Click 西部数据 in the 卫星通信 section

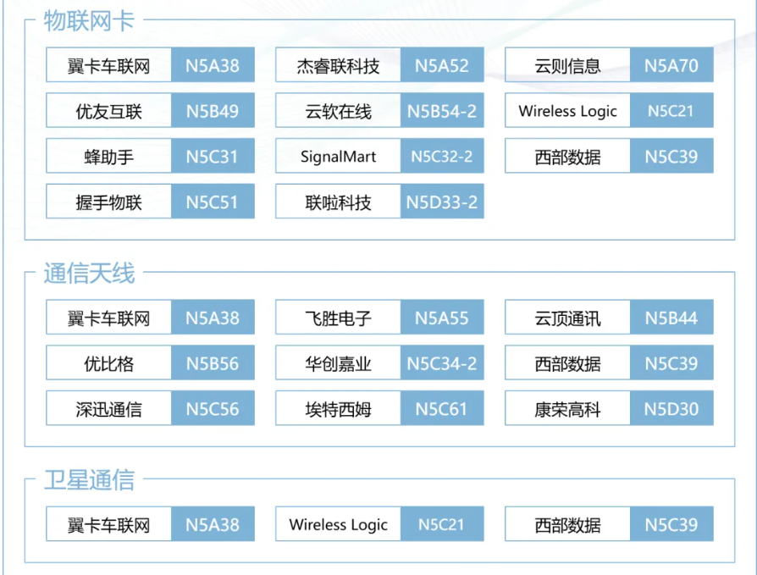[567, 524]
